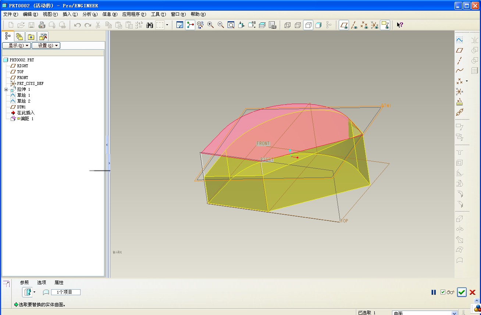Toggle annotation element display
This screenshot has width=481, height=315.
(385, 25)
